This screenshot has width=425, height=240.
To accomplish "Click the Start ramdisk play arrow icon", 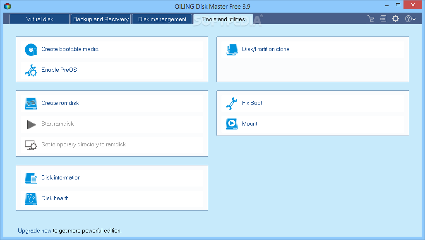I will pos(31,124).
